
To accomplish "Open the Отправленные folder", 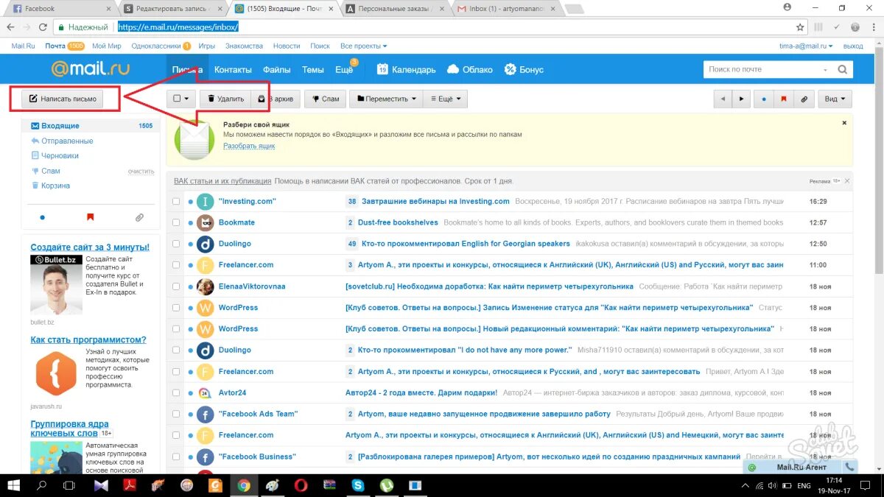I will (67, 141).
